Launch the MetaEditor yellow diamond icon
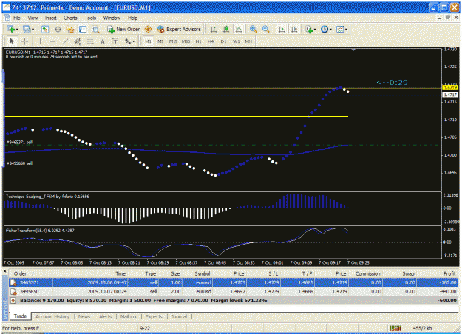462x334 pixels. pyautogui.click(x=148, y=29)
